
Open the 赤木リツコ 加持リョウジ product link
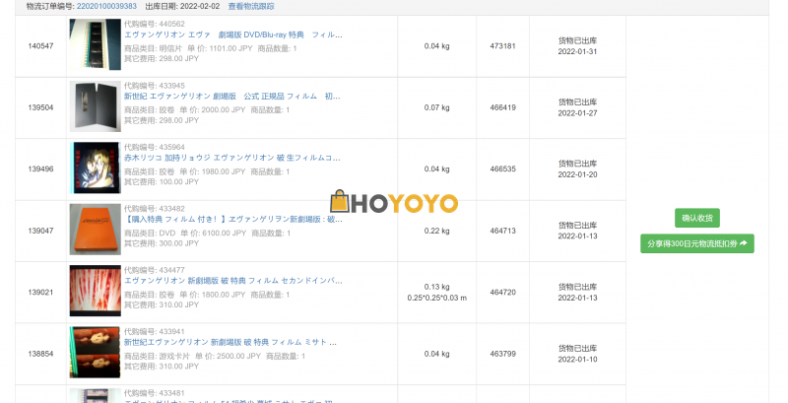232,158
